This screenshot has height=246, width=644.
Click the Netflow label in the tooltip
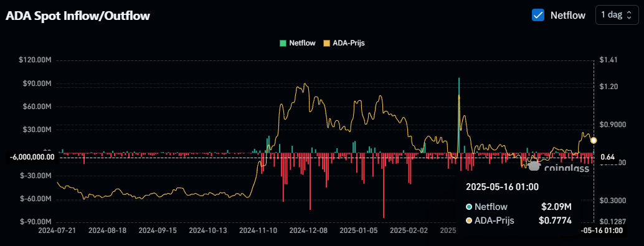(491, 207)
